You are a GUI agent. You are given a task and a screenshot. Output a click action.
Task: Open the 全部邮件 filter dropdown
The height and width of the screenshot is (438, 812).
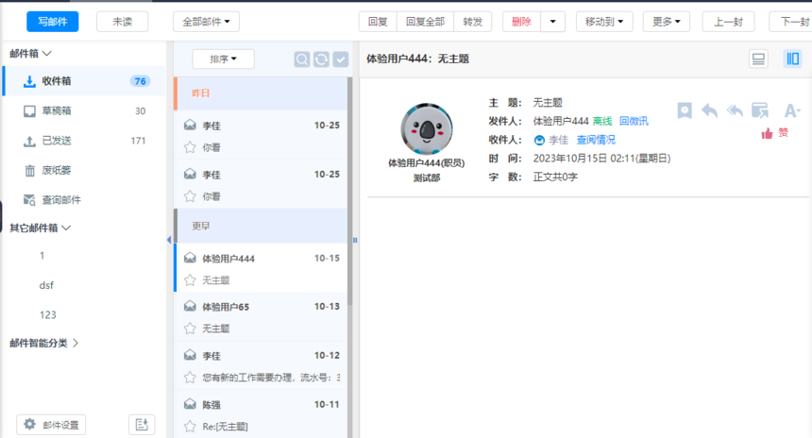206,21
